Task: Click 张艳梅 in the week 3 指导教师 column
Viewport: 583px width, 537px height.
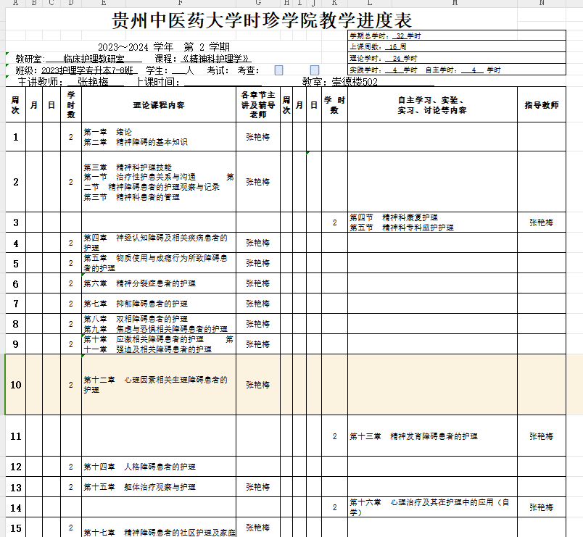Action: point(542,222)
